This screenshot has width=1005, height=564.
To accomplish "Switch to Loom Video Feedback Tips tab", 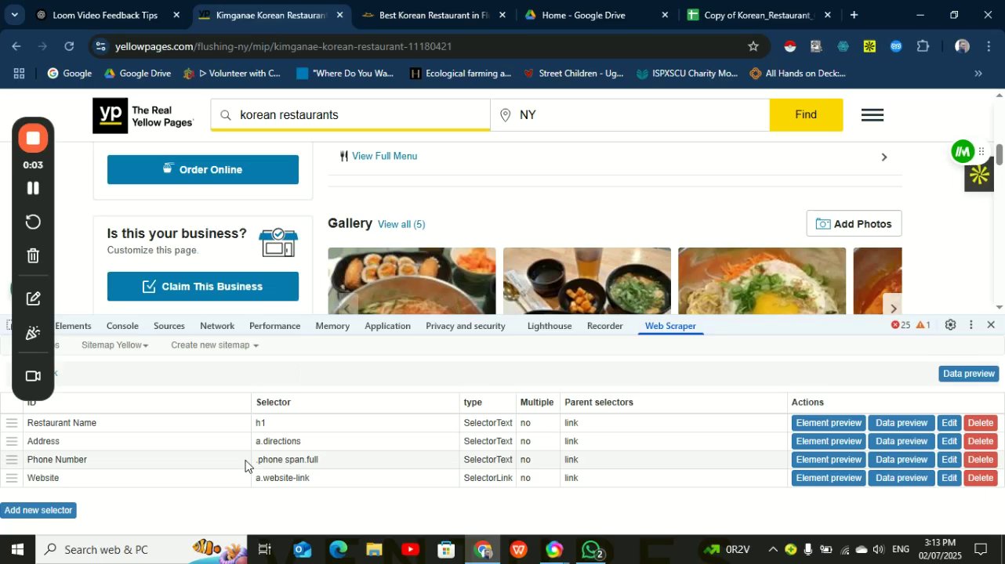I will (105, 15).
